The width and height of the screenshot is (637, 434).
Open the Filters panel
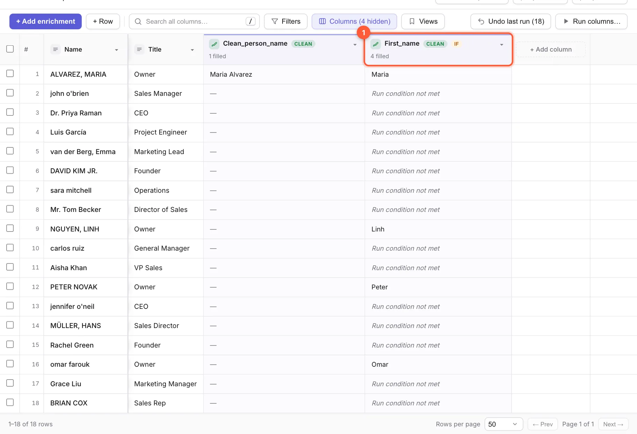[286, 21]
